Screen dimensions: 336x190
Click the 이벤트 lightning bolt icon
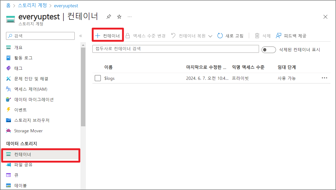click(9, 110)
